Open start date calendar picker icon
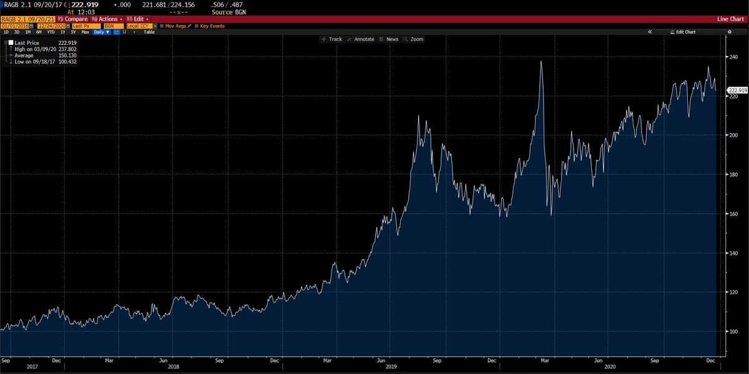Screen dimensions: 749x374 (x=31, y=26)
